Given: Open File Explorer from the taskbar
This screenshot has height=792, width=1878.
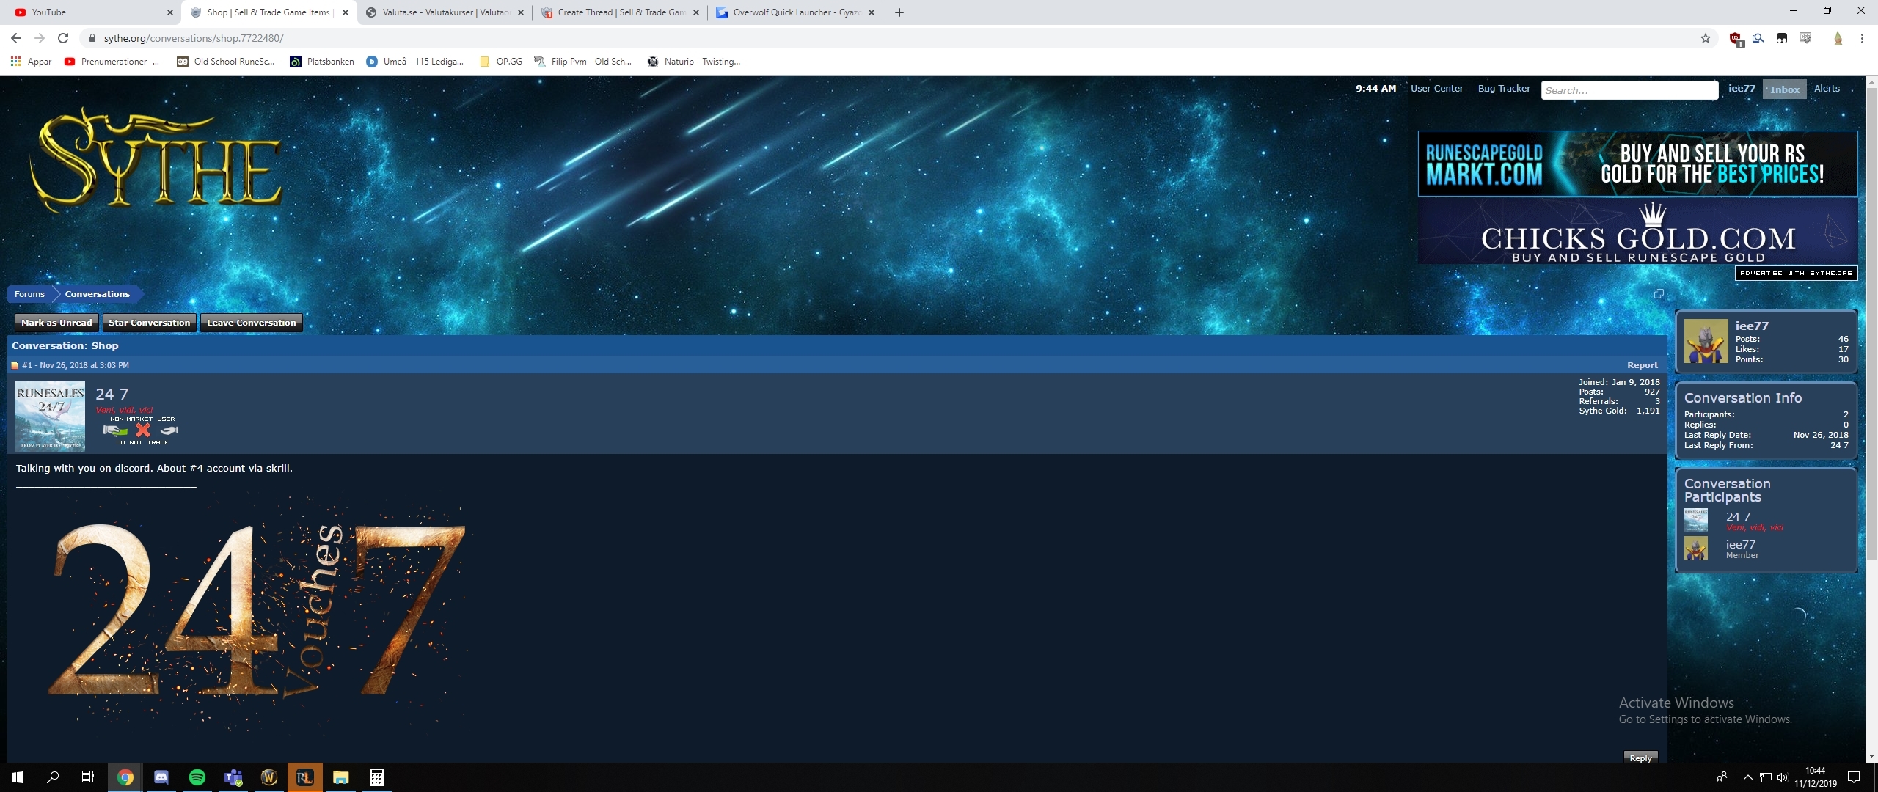Looking at the screenshot, I should [341, 777].
